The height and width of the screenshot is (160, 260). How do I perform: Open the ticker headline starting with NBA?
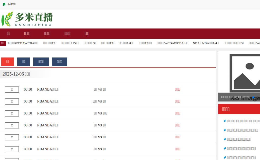[206, 43]
